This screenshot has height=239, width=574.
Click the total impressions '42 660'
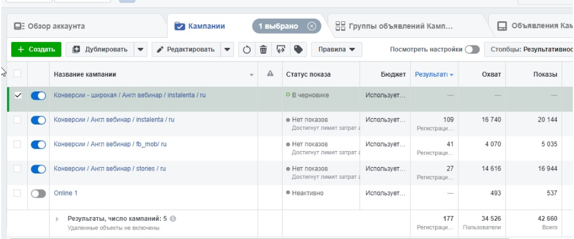[547, 218]
